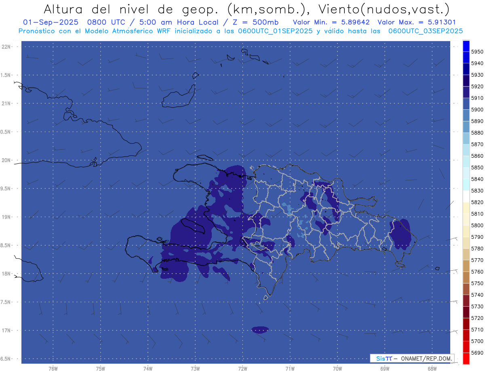485x374 pixels.
Task: Click the 18N latitude label
Action: tap(7, 274)
